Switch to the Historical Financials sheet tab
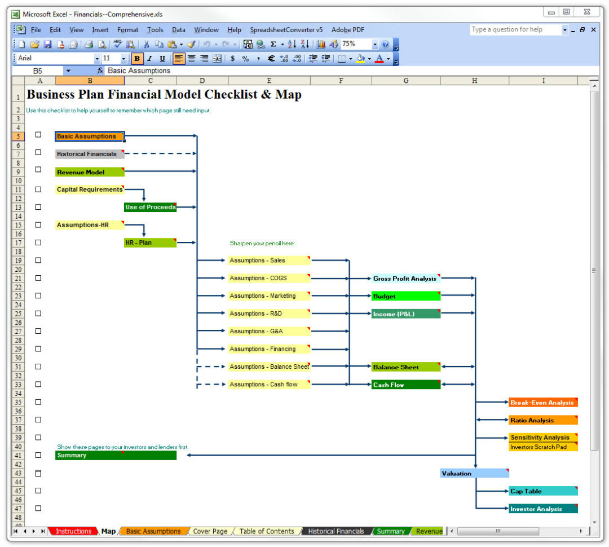 pos(337,531)
